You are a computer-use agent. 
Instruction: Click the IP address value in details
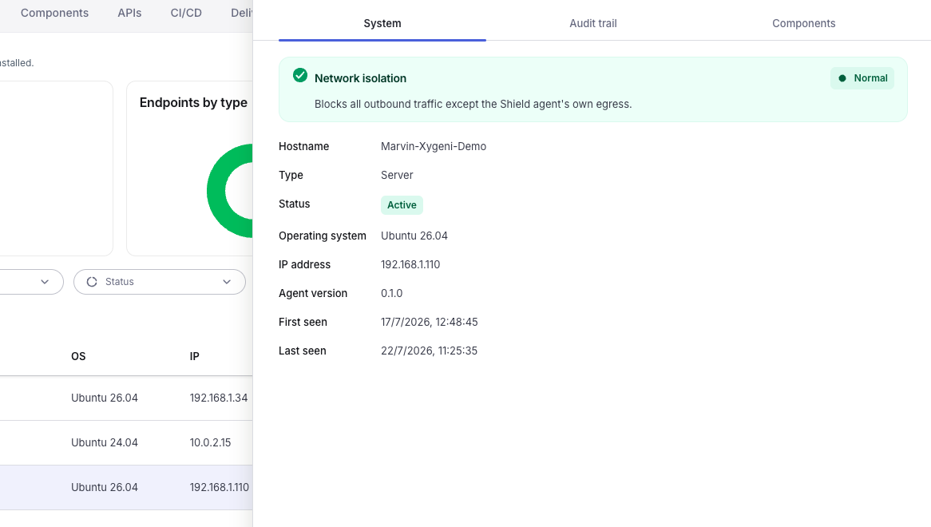click(x=410, y=264)
